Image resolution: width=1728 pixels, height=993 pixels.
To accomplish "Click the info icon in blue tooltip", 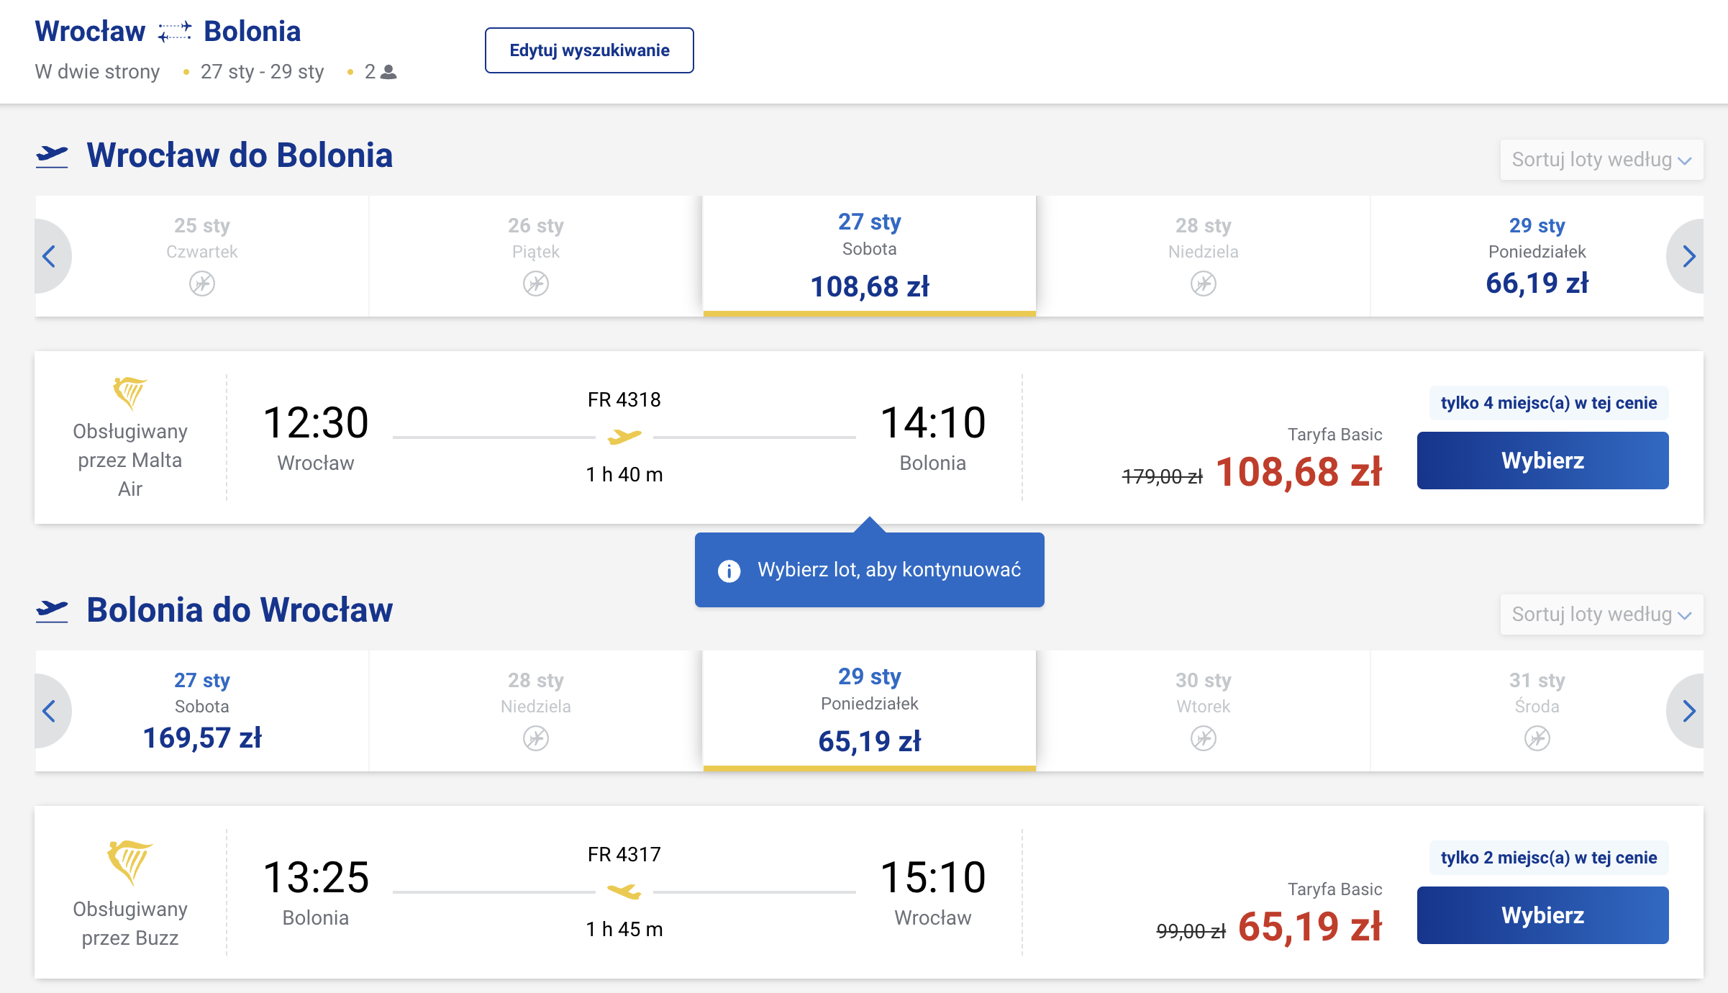I will coord(729,571).
